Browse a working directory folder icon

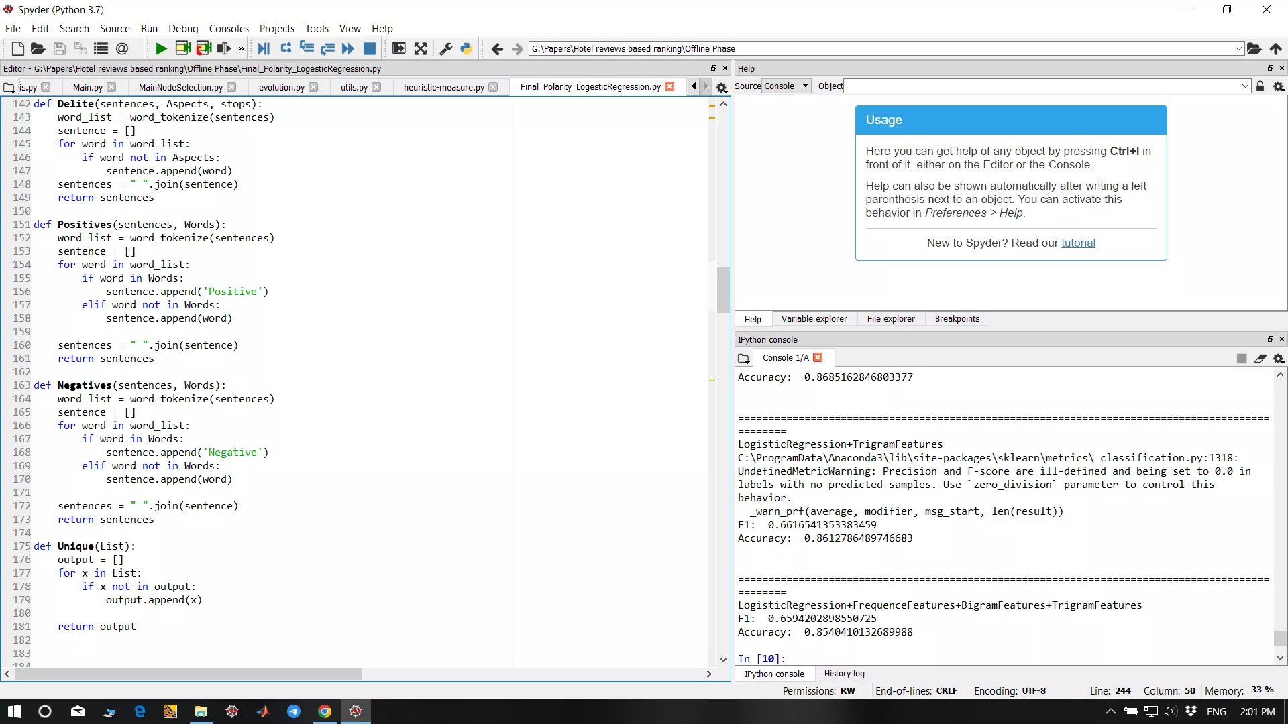[x=1254, y=48]
